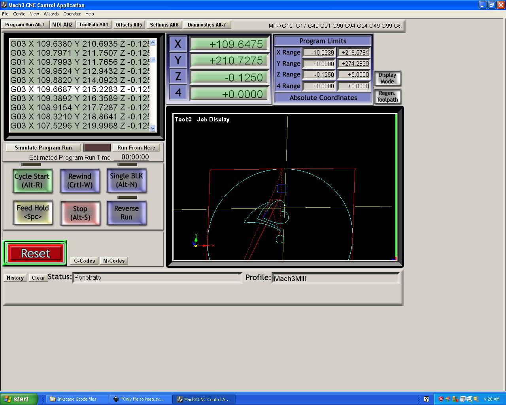
Task: Switch to '*Only file to keep.sv...' taskbar window
Action: coord(141,399)
